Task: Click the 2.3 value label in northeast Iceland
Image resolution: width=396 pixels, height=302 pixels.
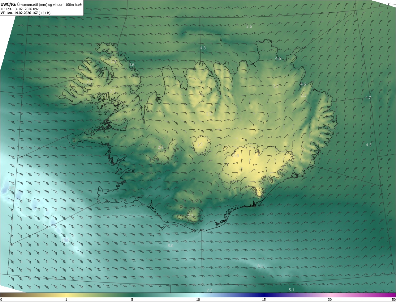Action: click(x=303, y=95)
